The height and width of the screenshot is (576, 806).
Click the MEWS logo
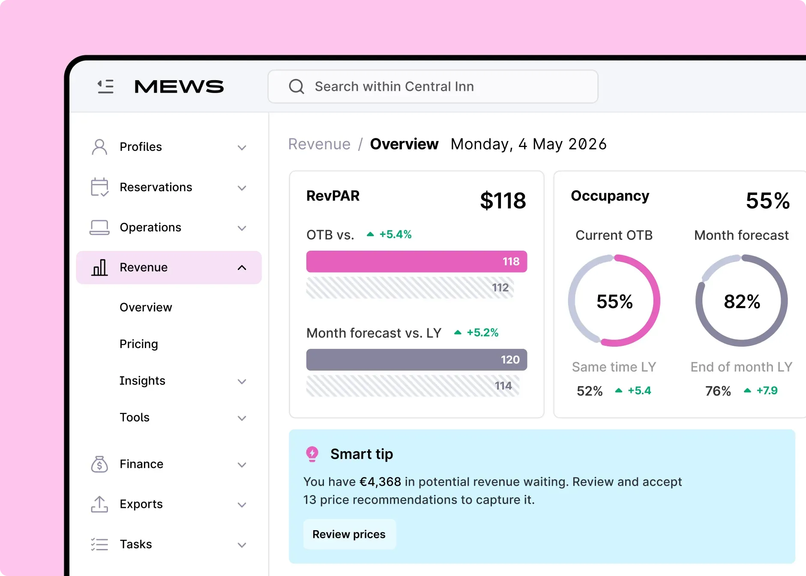coord(179,87)
